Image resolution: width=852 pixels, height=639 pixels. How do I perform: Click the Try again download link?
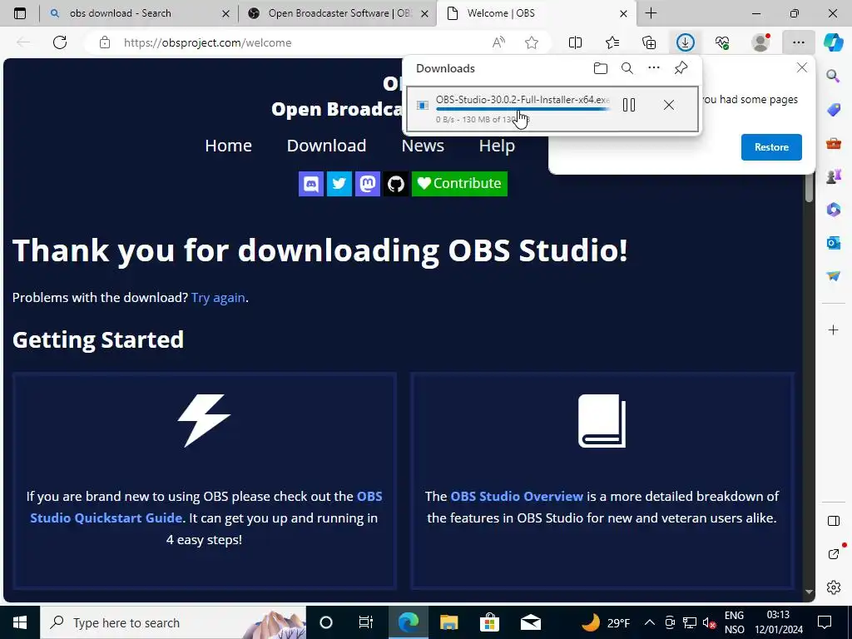(218, 298)
